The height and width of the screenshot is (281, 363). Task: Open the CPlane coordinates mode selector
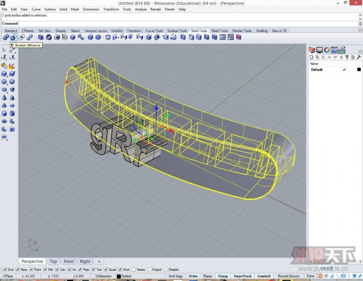click(8, 276)
